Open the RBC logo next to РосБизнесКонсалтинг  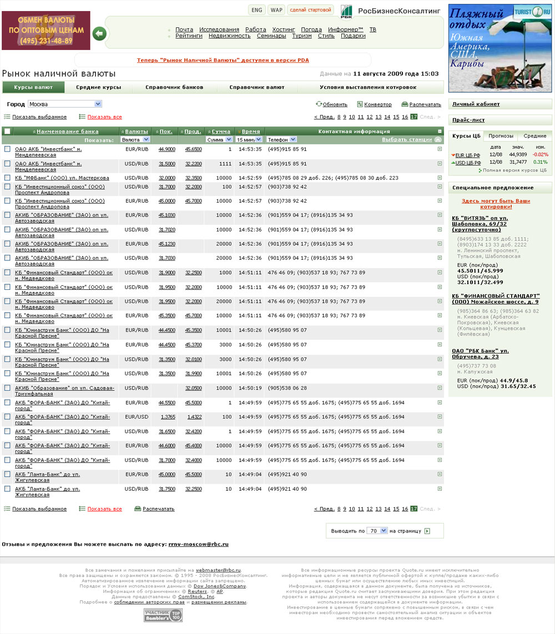pos(346,11)
